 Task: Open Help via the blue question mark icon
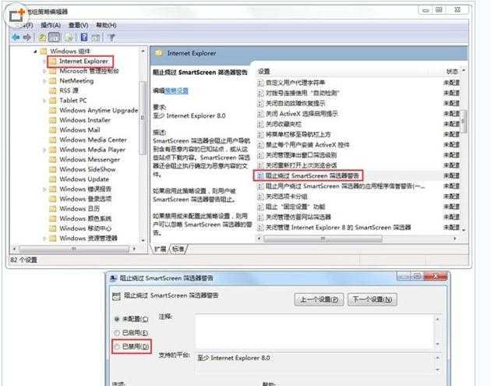[84, 37]
